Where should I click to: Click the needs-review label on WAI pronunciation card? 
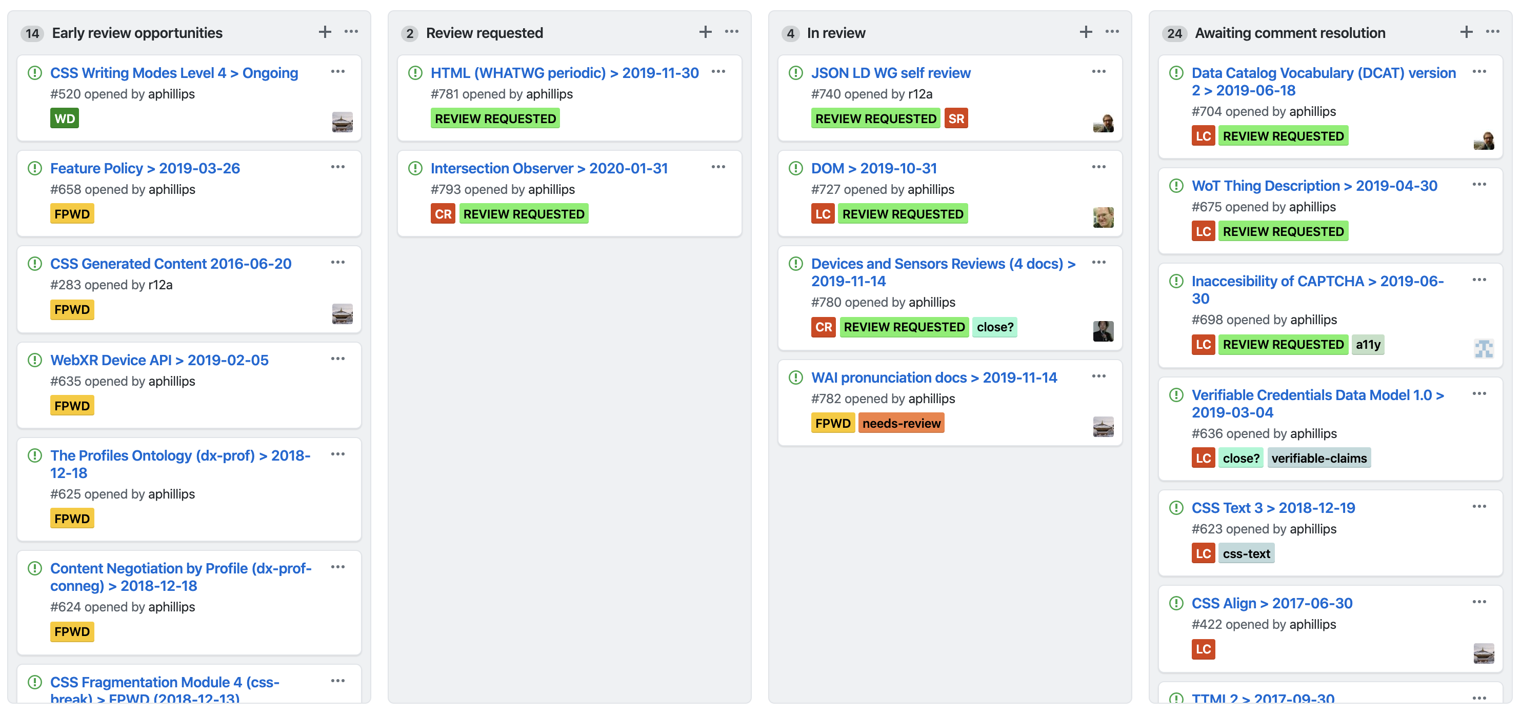point(901,423)
